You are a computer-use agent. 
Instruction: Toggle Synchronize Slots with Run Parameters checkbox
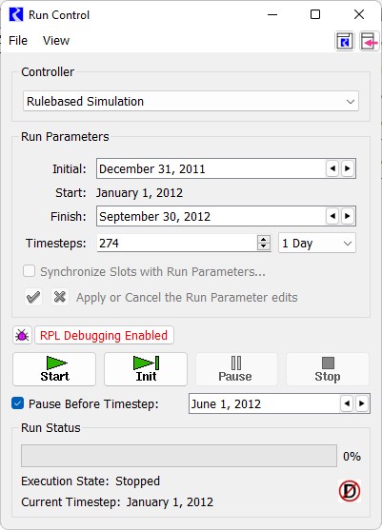click(x=30, y=271)
